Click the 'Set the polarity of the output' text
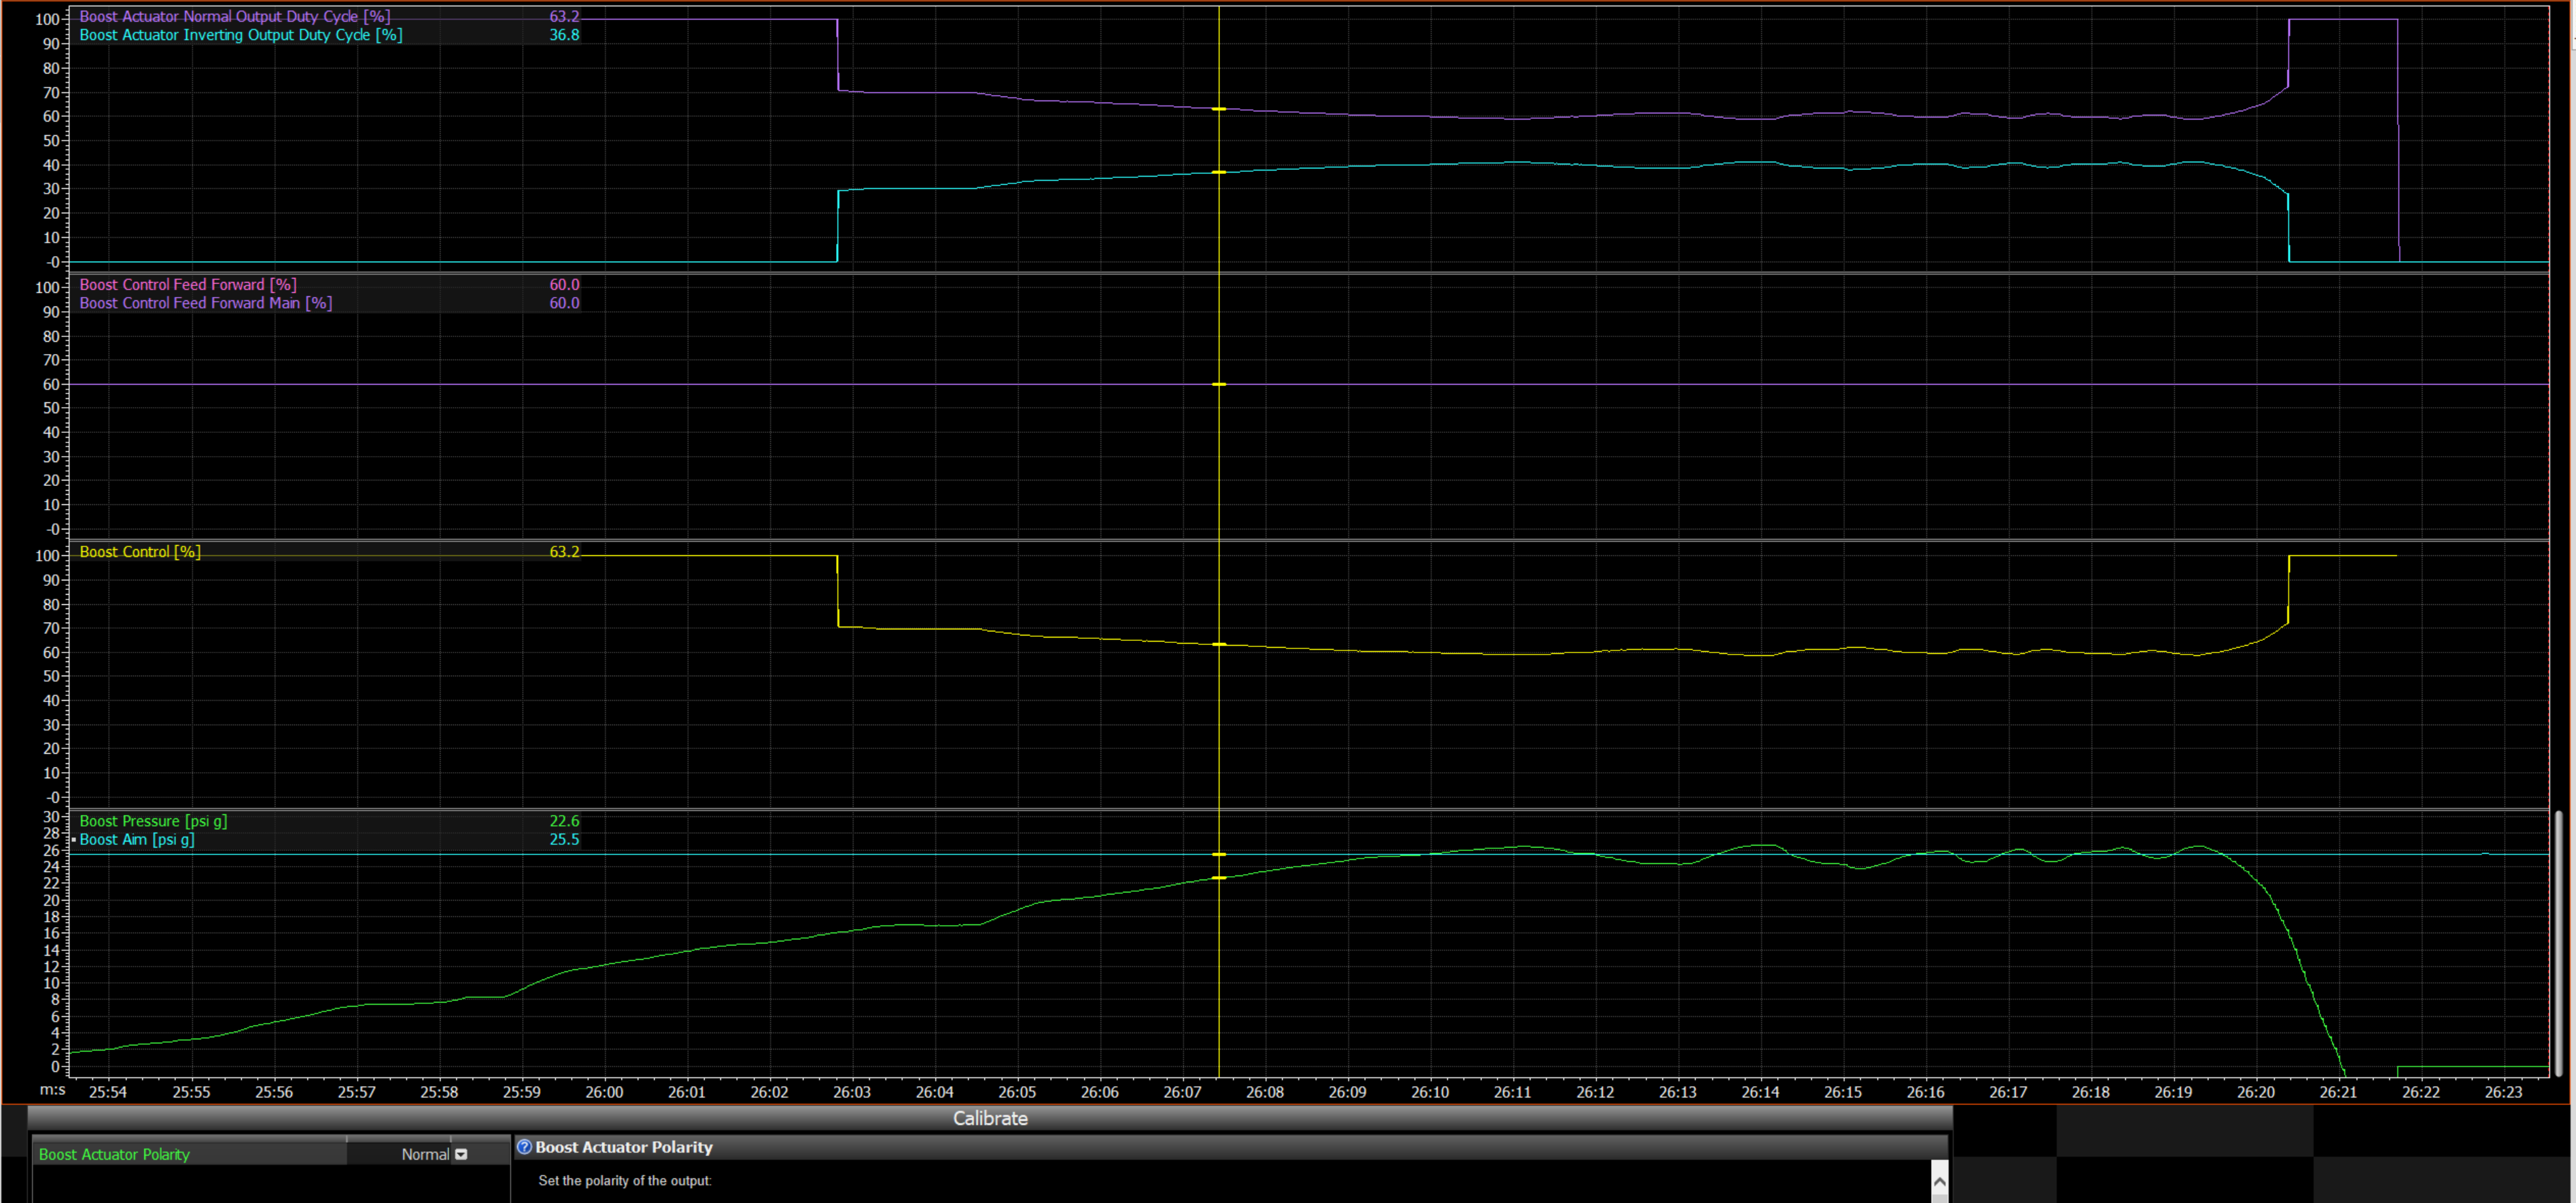Viewport: 2576px width, 1203px height. tap(625, 1181)
